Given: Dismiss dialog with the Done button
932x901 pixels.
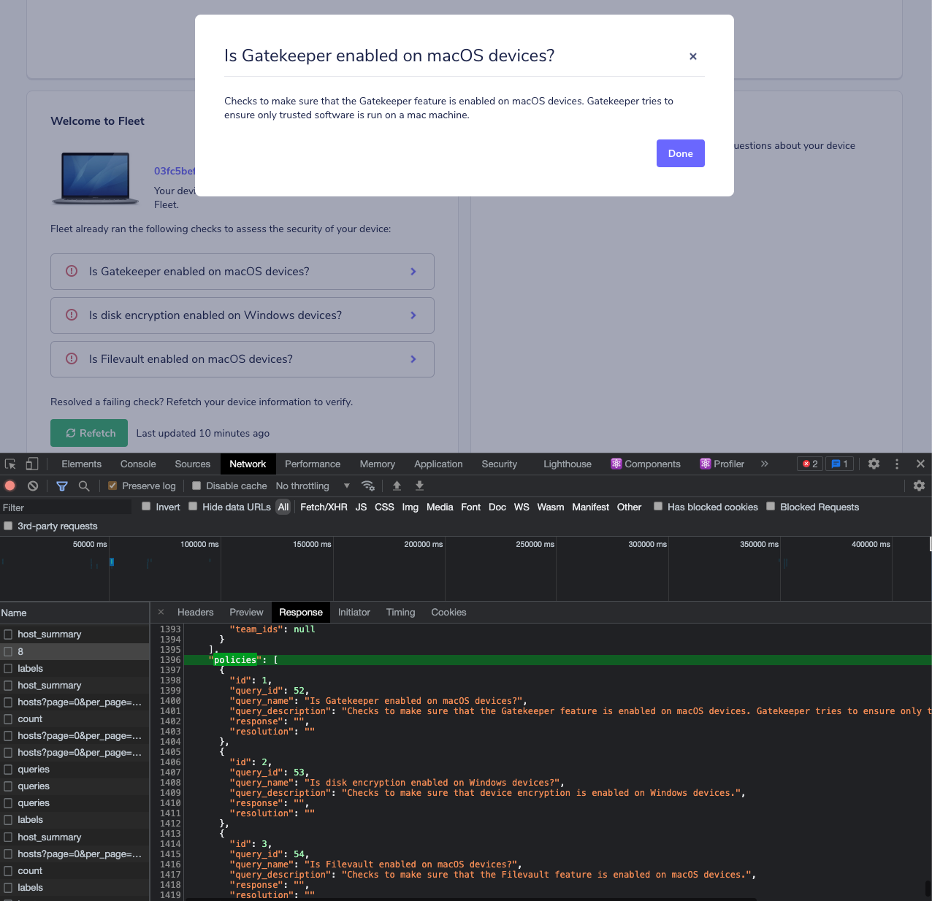Looking at the screenshot, I should [x=680, y=153].
